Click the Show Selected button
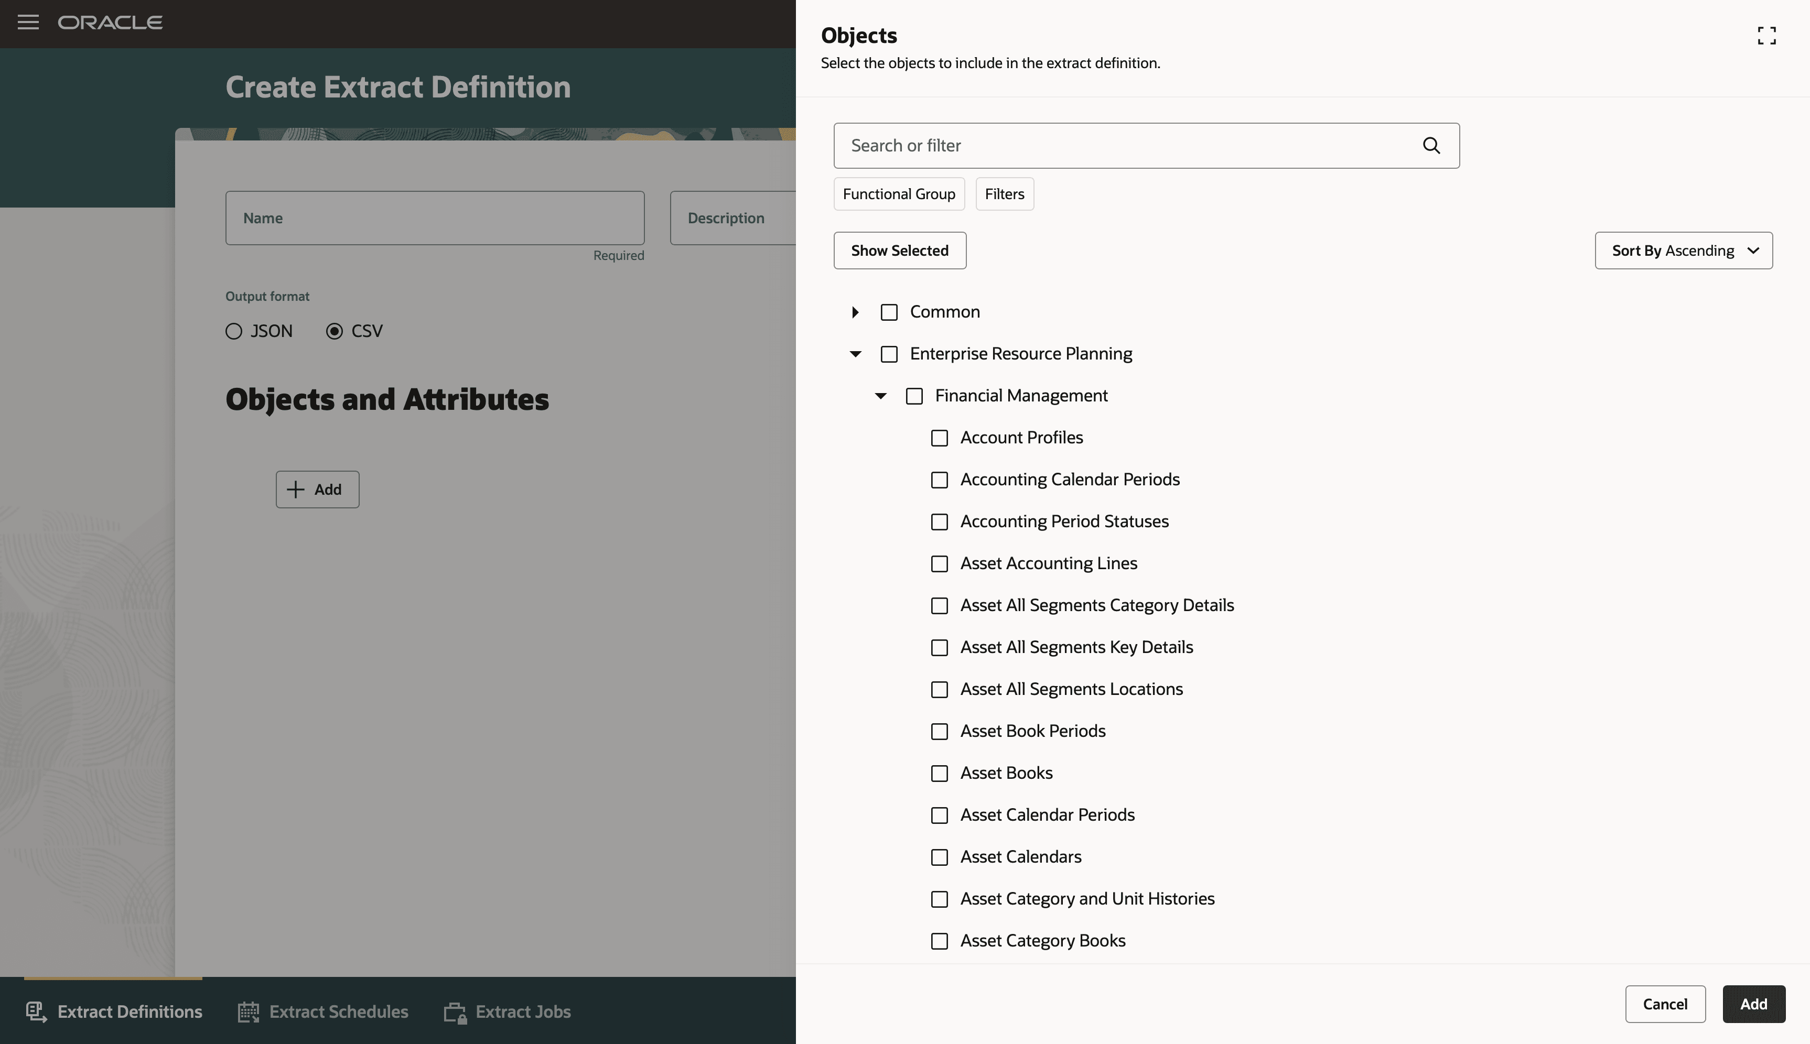 [x=899, y=250]
